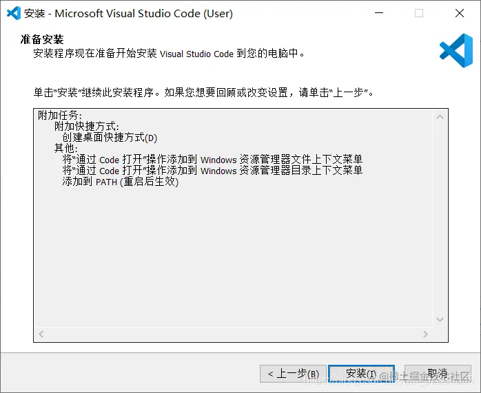Click the horizontal scroll left arrow
481x393 pixels.
(x=41, y=334)
